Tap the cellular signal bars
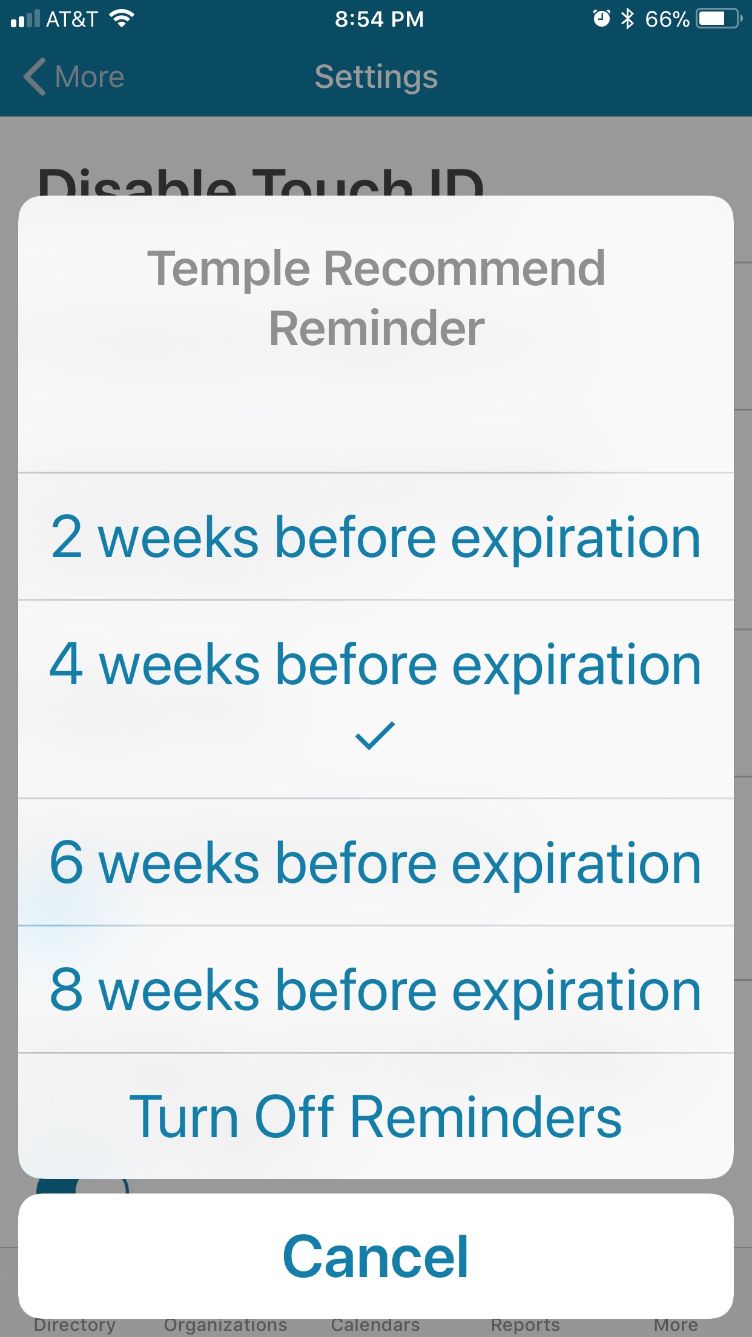The width and height of the screenshot is (752, 1337). pyautogui.click(x=25, y=19)
